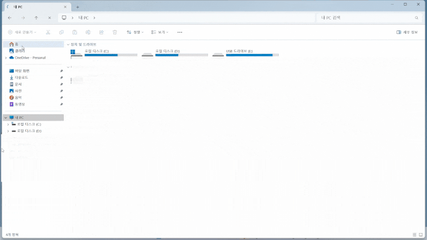
Task: Click the usage bar of USB 드라이브 (E:)
Action: coord(252,55)
